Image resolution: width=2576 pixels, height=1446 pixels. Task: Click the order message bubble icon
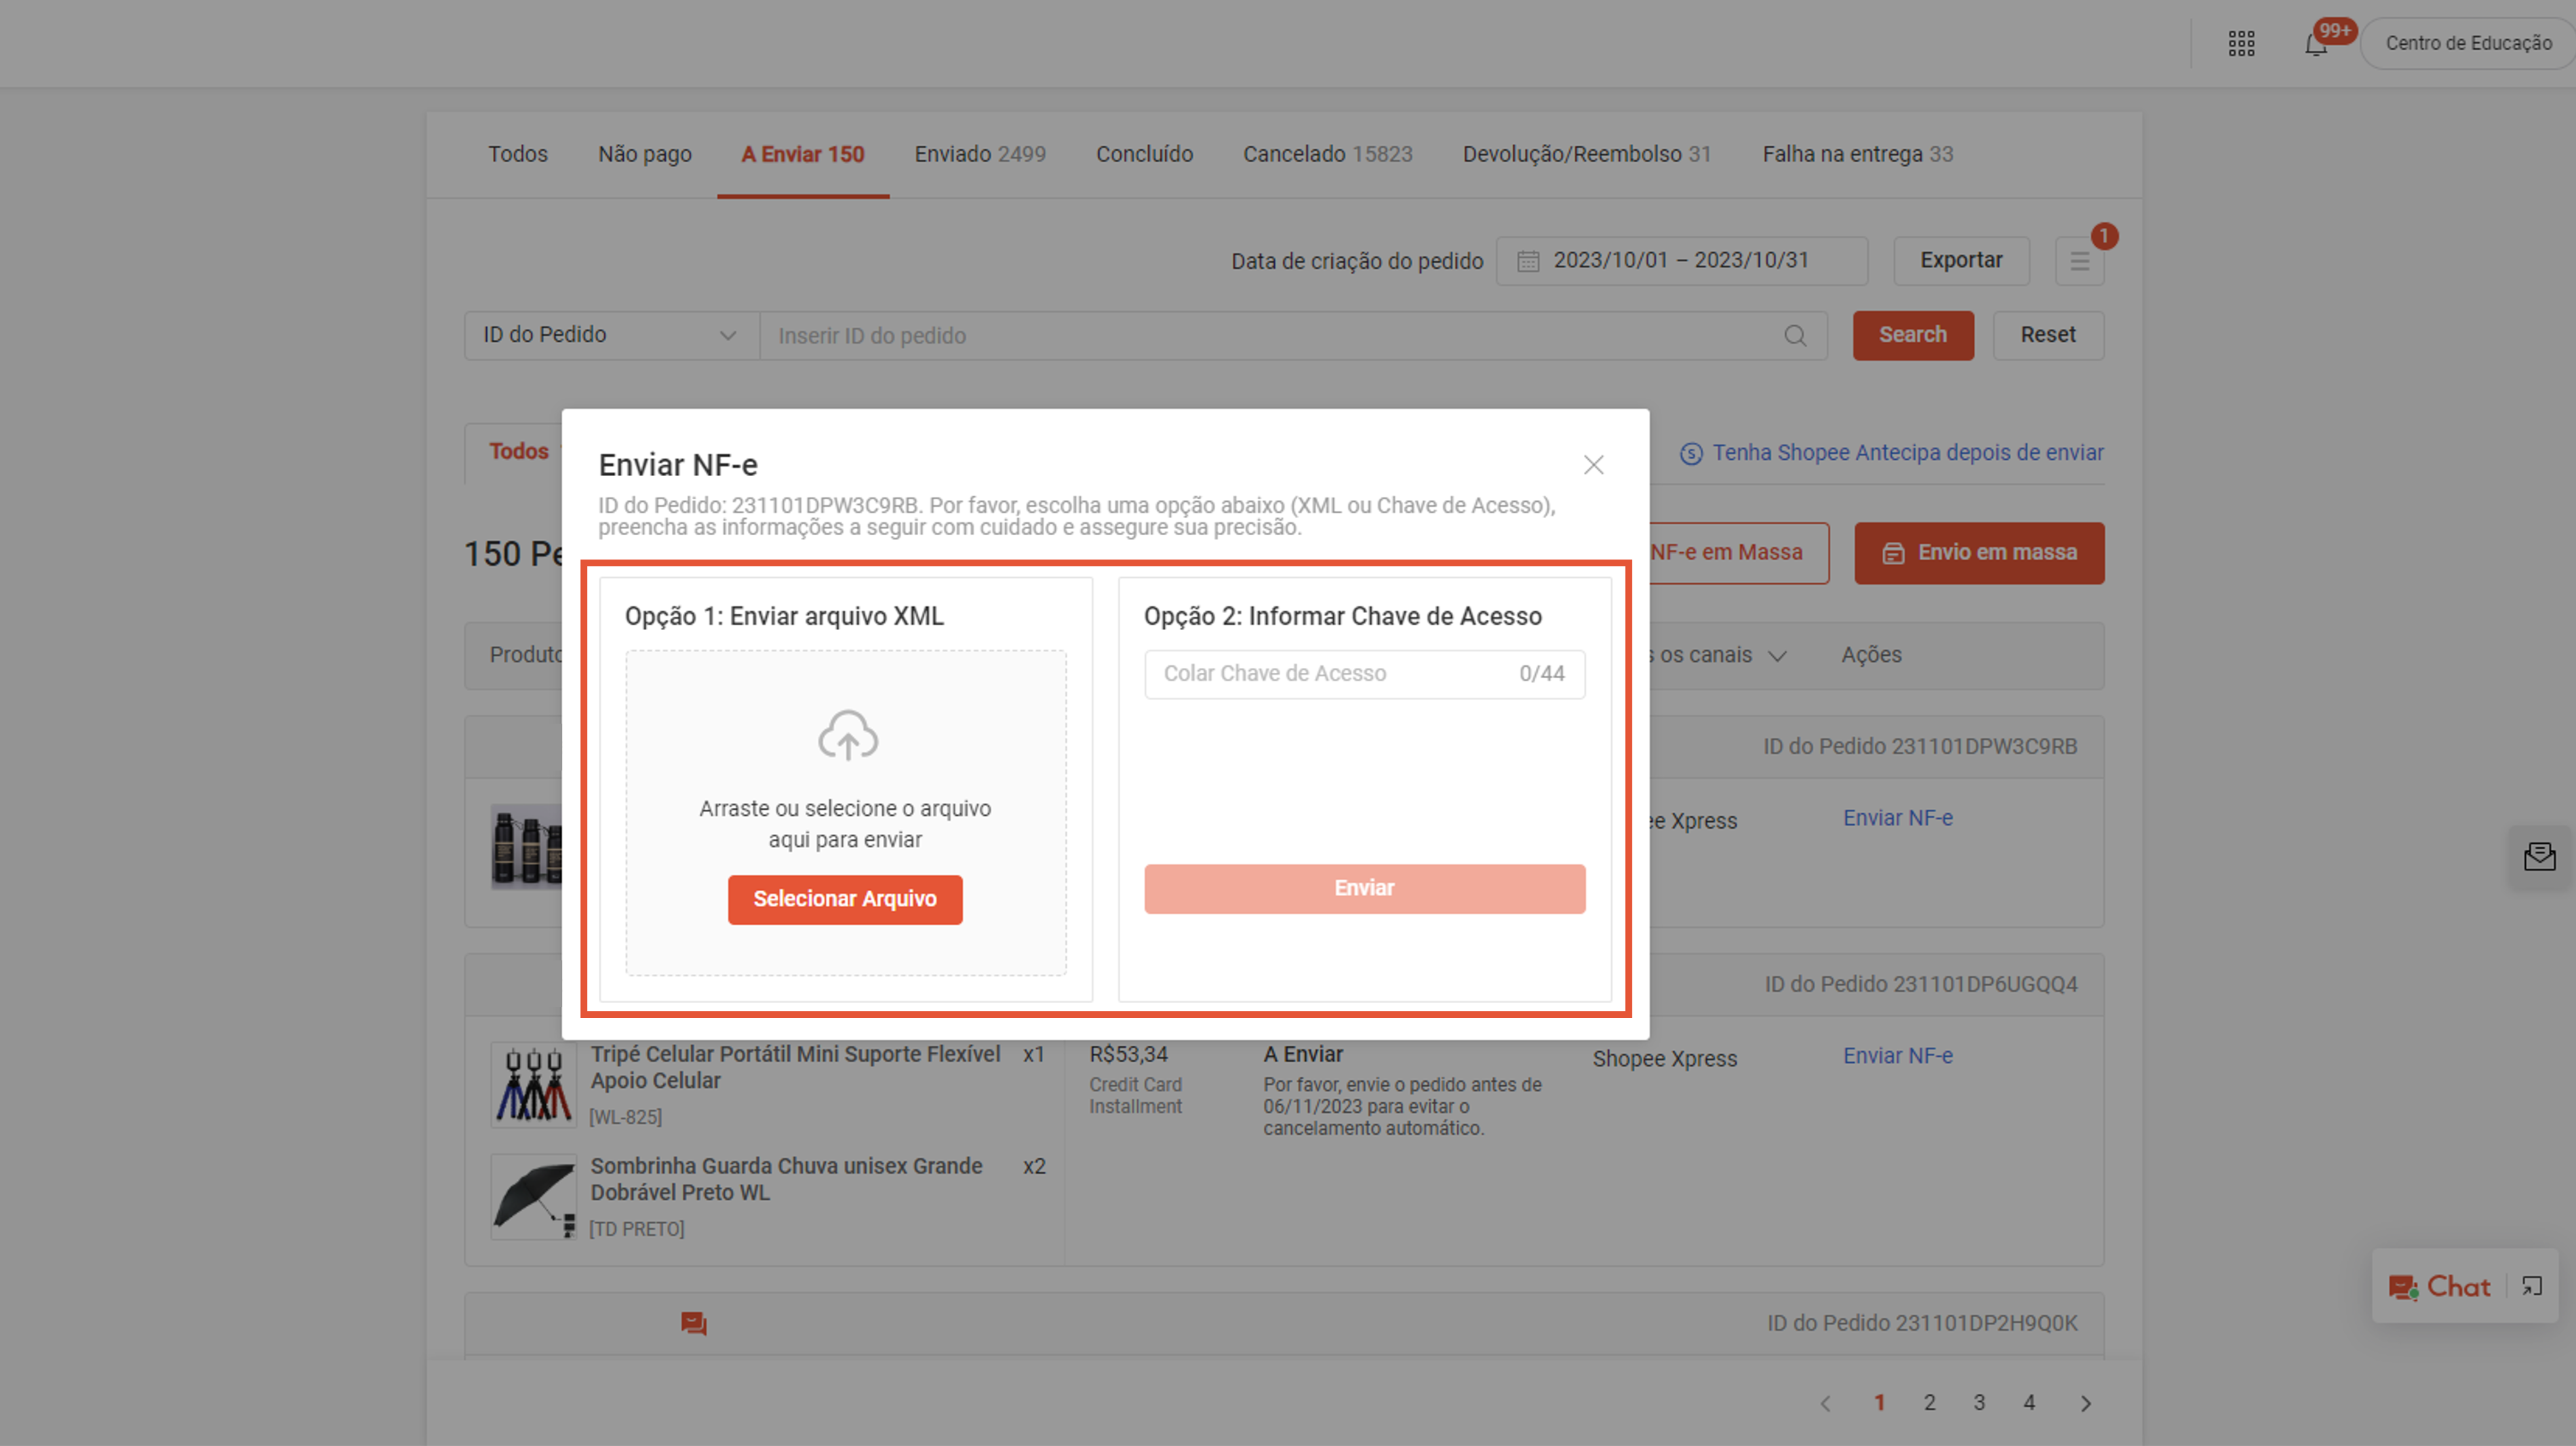click(x=693, y=1323)
